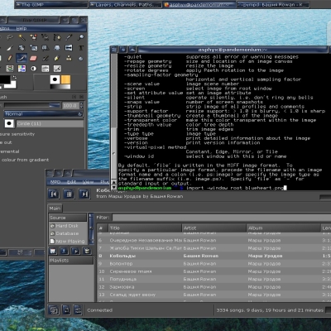Open the Curves tool icon in GIMP
This screenshot has height=331, width=331.
pos(57,69)
